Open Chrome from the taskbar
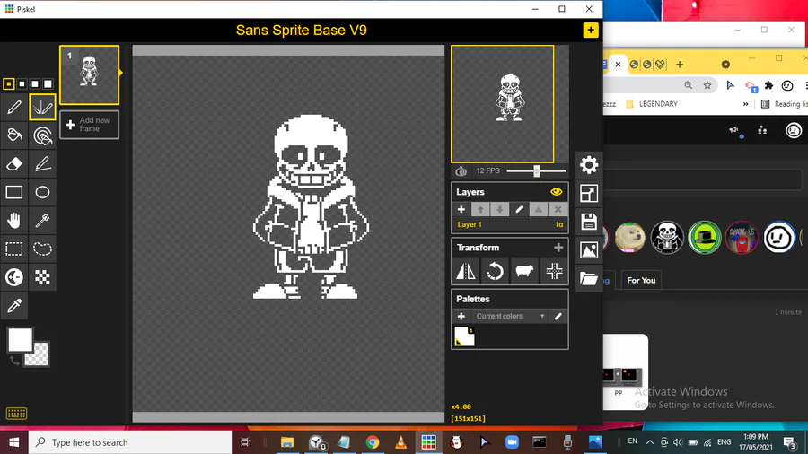Image resolution: width=808 pixels, height=454 pixels. coord(372,442)
